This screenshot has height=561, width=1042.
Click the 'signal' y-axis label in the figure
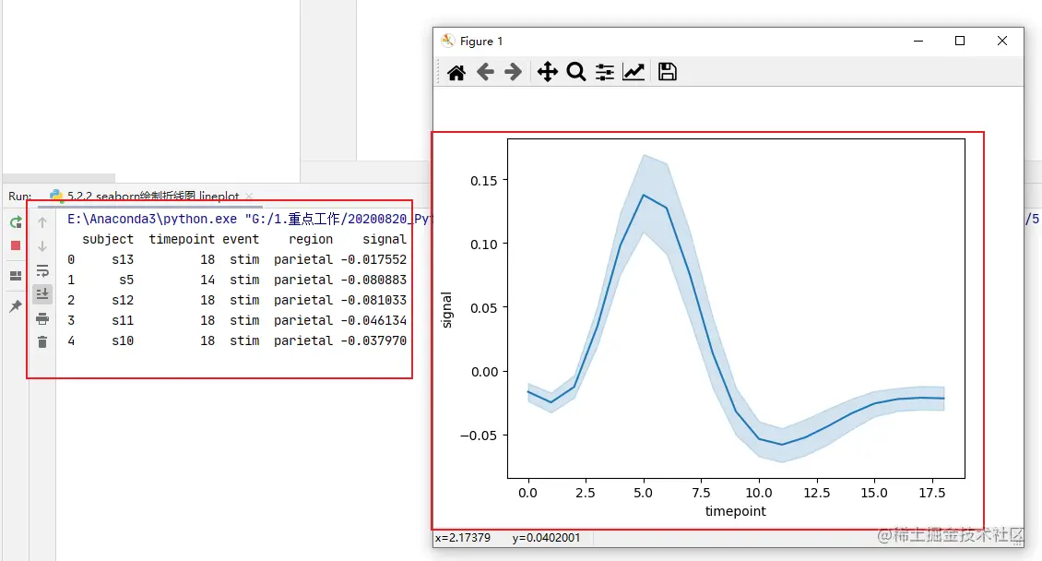coord(446,310)
